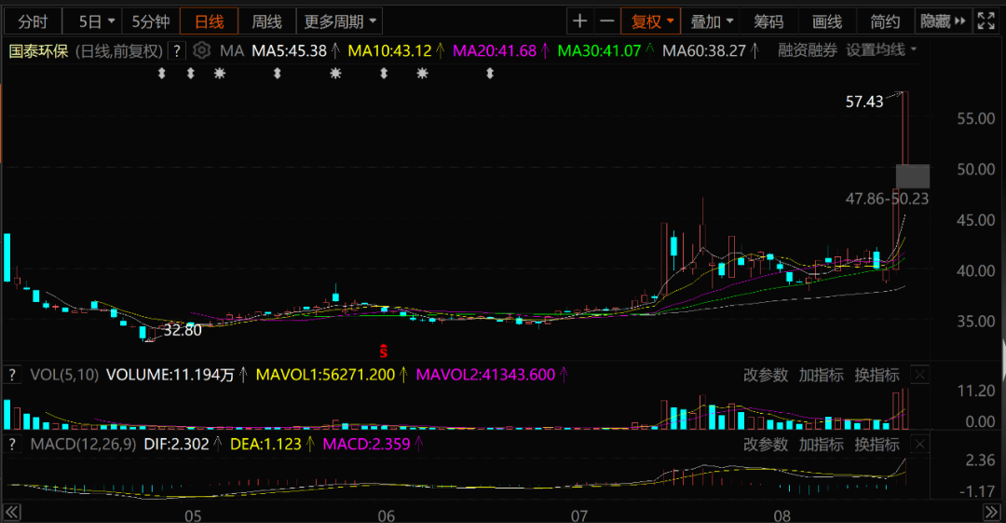The image size is (1006, 523).
Task: Click the MACD indicator question mark
Action: tap(12, 444)
